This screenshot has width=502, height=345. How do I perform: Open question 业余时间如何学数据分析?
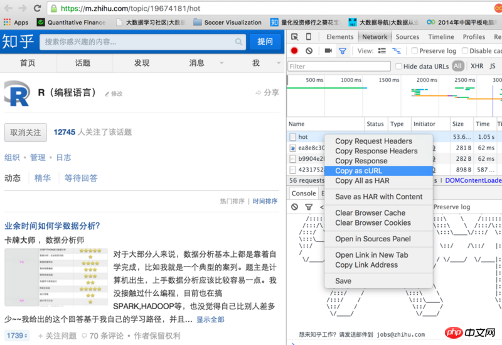click(52, 226)
